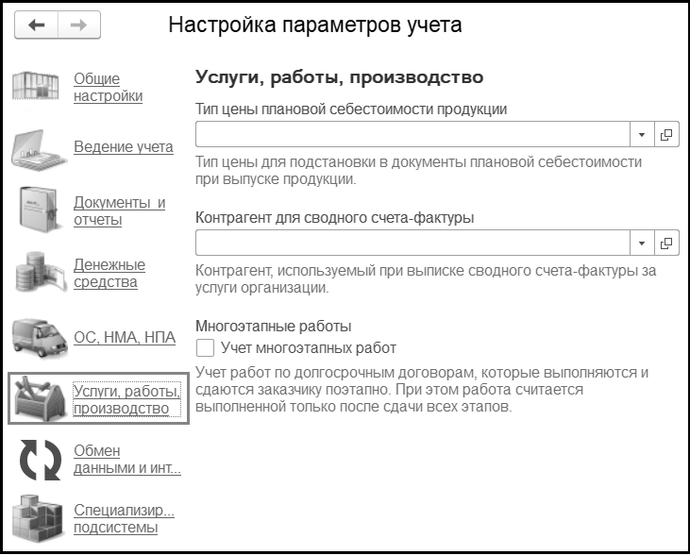The height and width of the screenshot is (555, 690).
Task: Expand Контрагент для сводного счета-фактуры dropdown
Action: pyautogui.click(x=642, y=243)
